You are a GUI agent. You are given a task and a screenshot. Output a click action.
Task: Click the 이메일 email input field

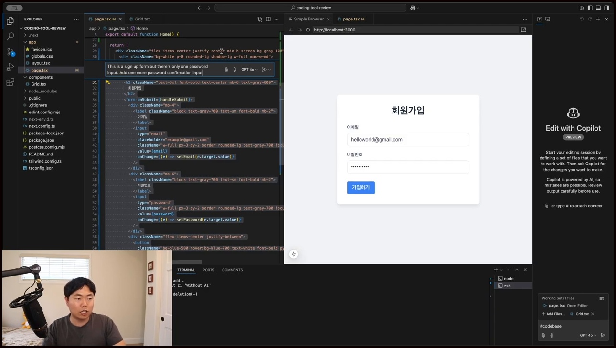pos(408,140)
